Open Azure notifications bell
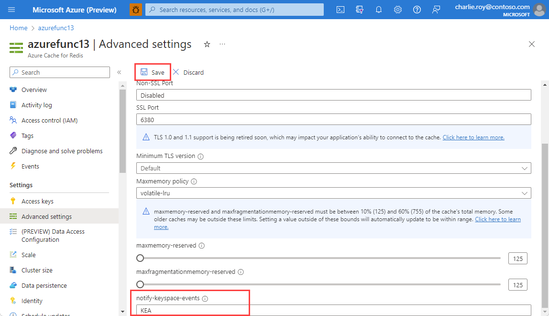The width and height of the screenshot is (549, 316). (x=379, y=10)
